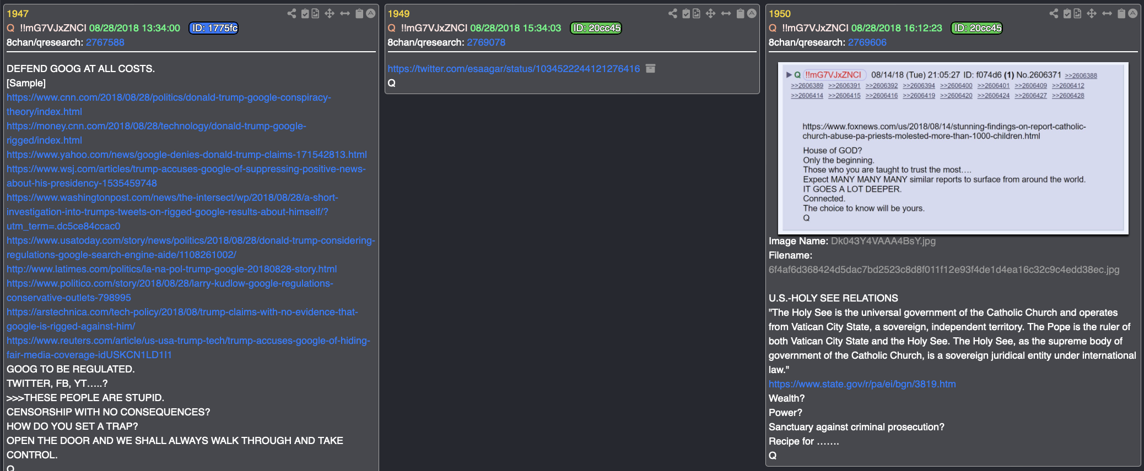Image resolution: width=1144 pixels, height=471 pixels.
Task: Click the plain clipboard icon on post 1947
Action: [x=359, y=14]
